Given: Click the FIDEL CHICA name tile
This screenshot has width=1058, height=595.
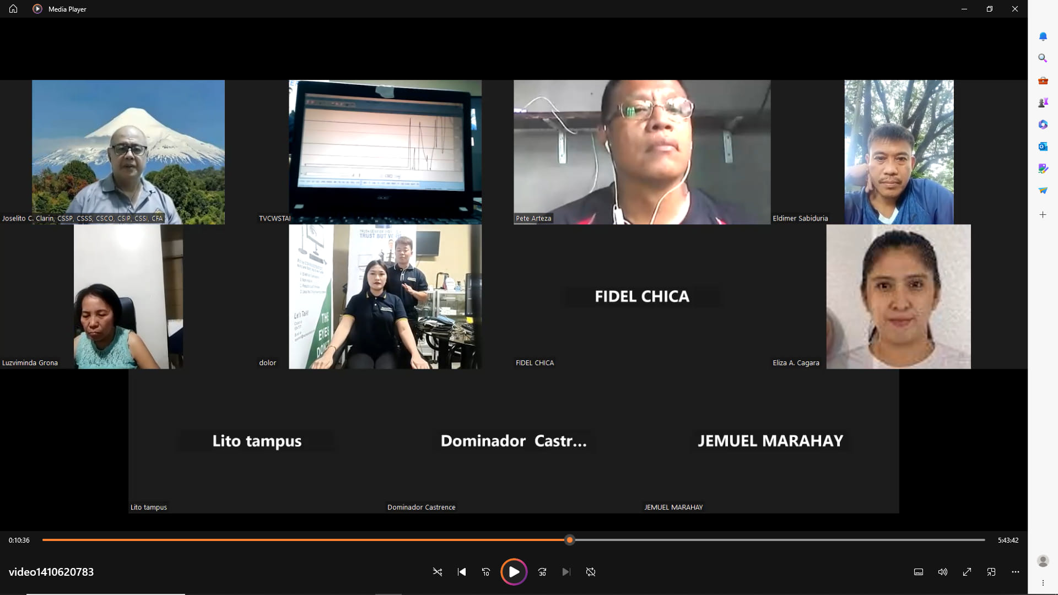Looking at the screenshot, I should click(642, 296).
